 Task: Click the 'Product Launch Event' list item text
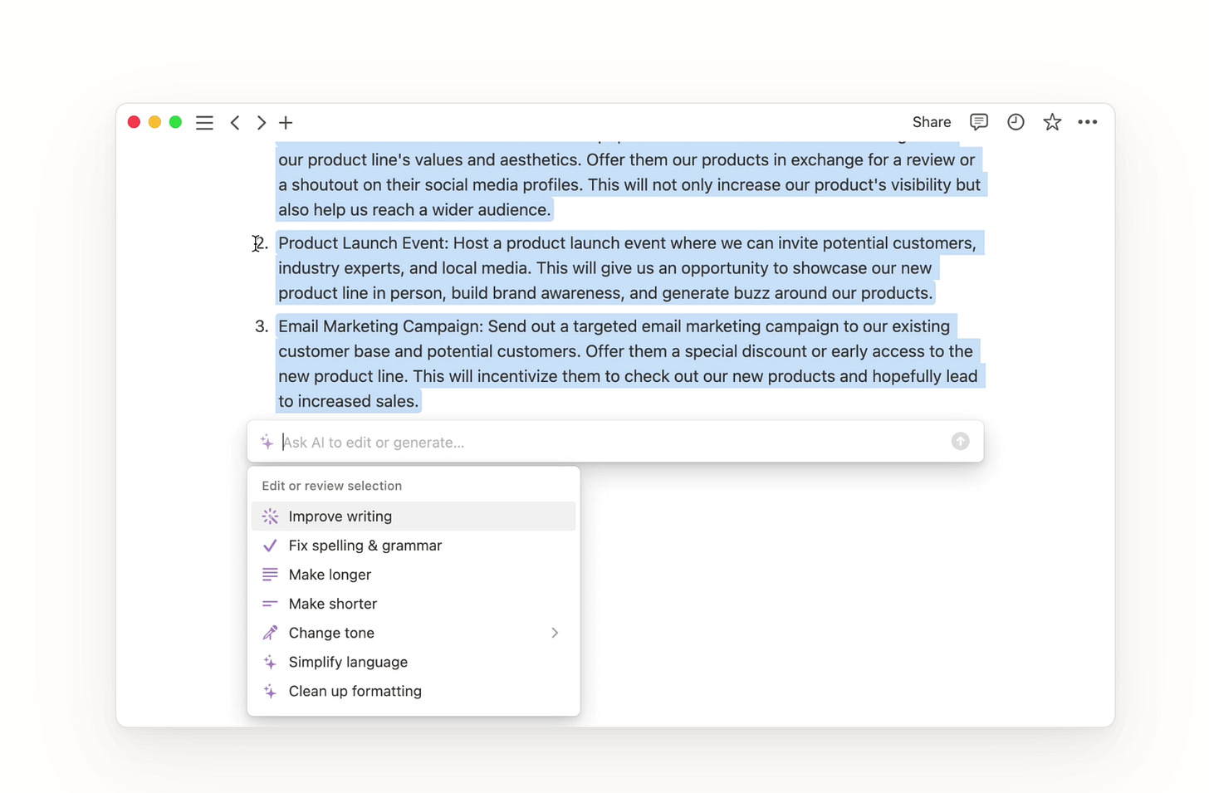[x=628, y=268]
